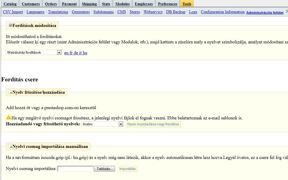Choose the 'en' language translation link
Viewport: 288px width, 180px height.
click(66, 53)
